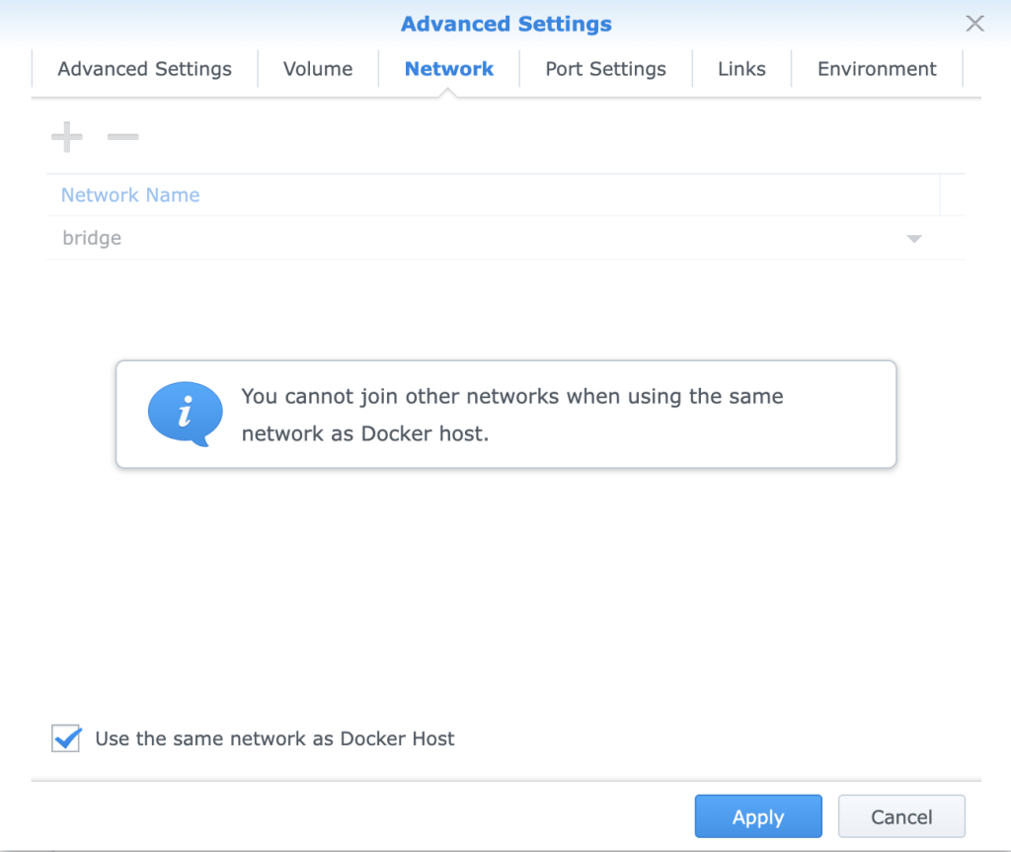Click the 'Use the same network' label text
Viewport: 1011px width, 852px height.
pos(274,738)
